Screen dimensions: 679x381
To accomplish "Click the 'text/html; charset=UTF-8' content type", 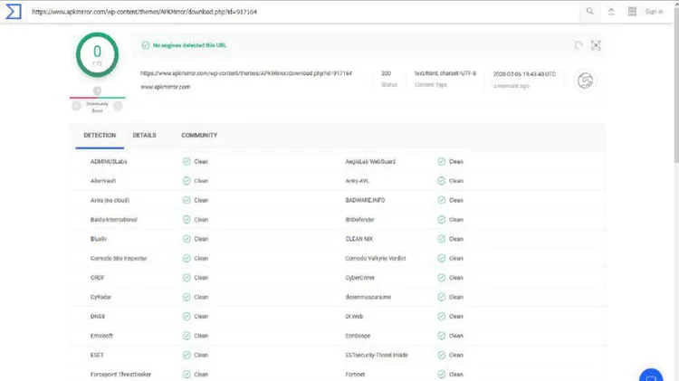I will (x=445, y=73).
